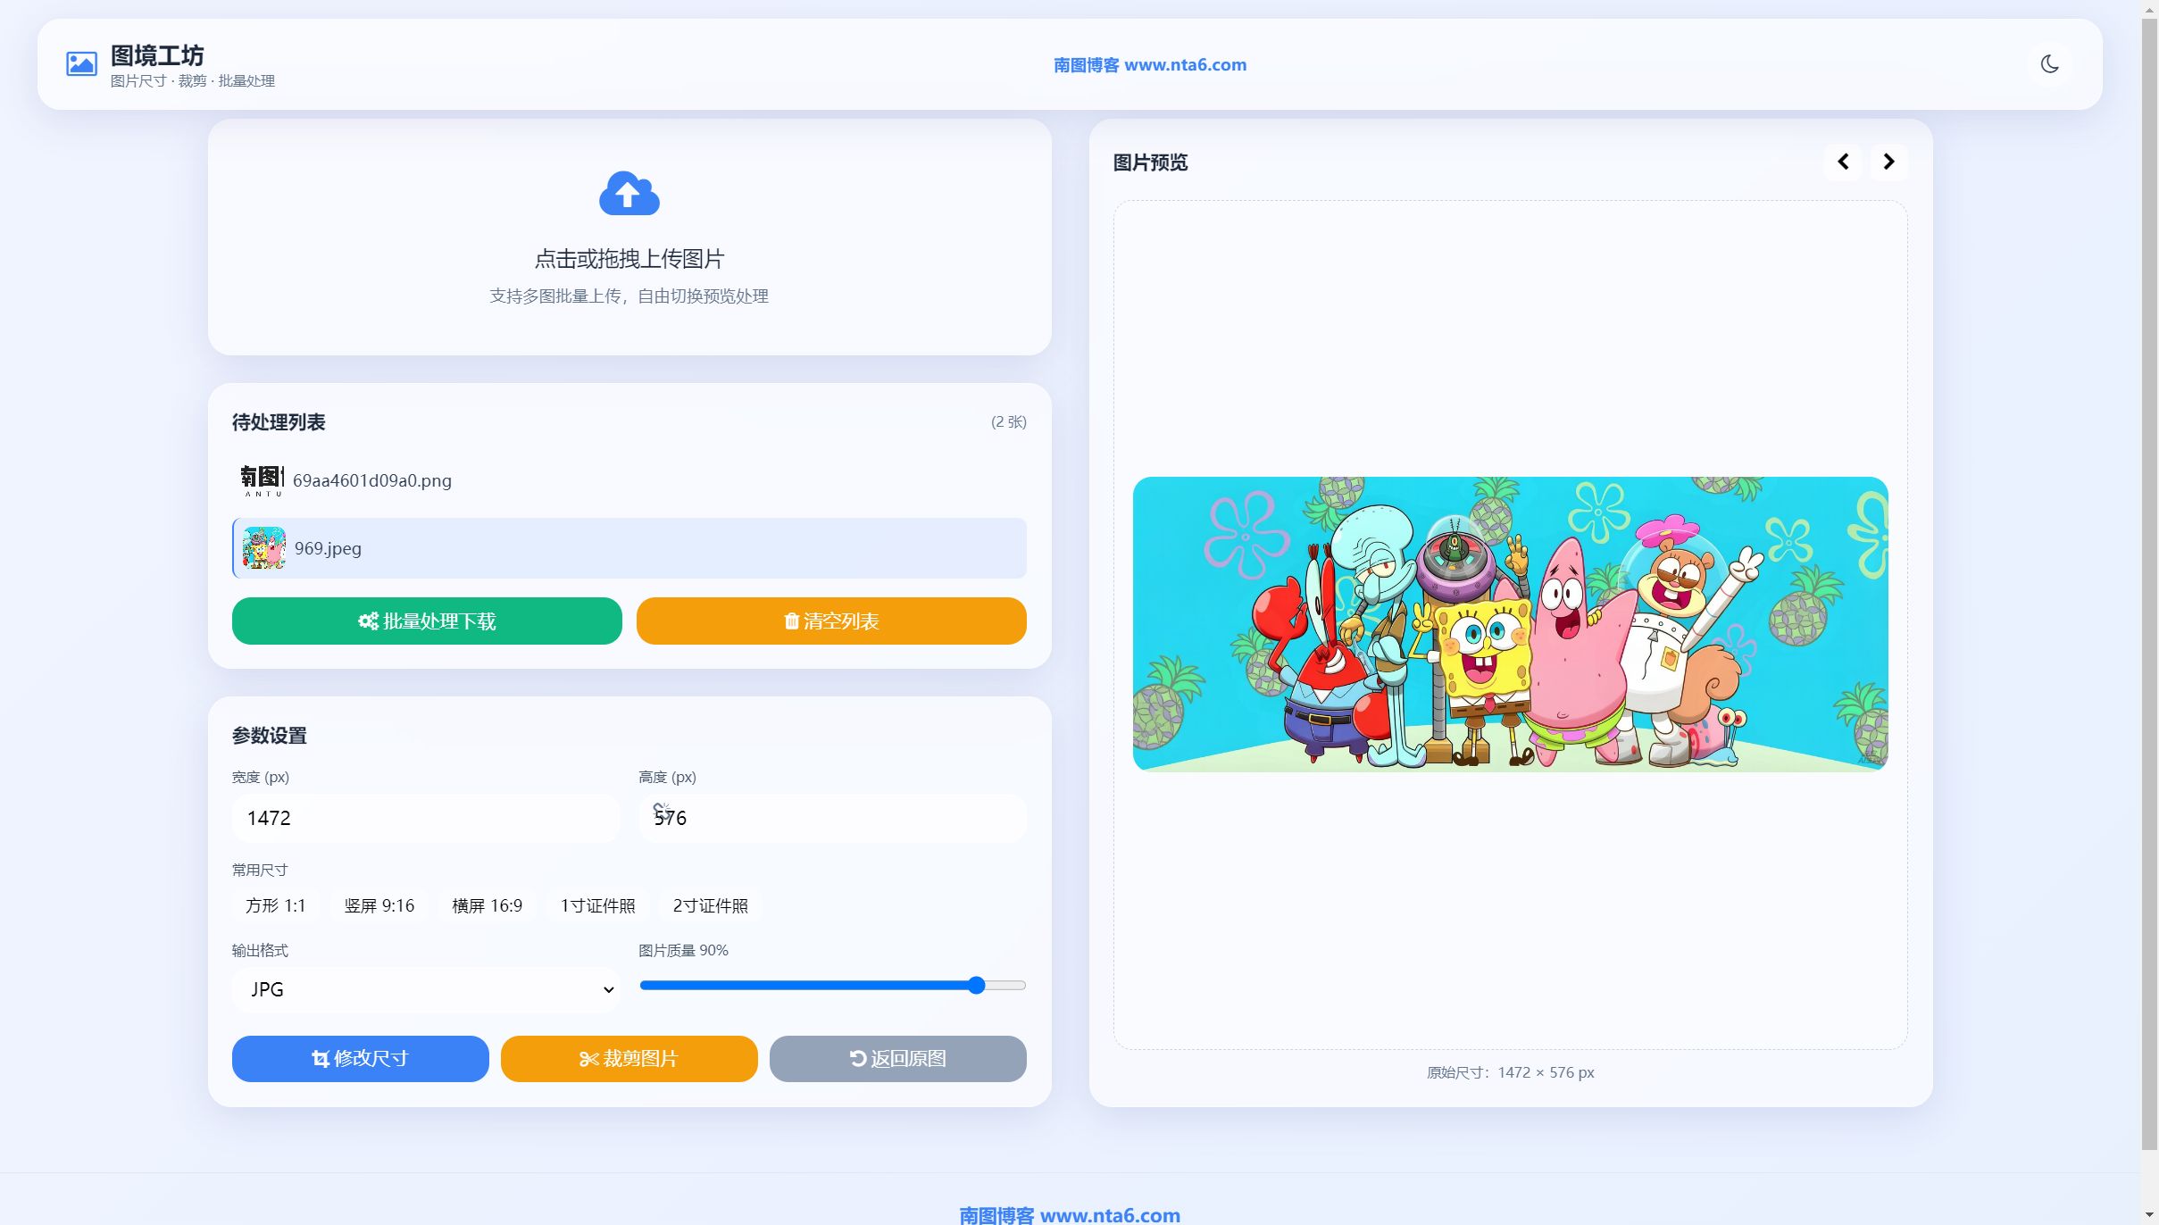The image size is (2159, 1225).
Task: Show the previous image in the preview
Action: (1843, 162)
